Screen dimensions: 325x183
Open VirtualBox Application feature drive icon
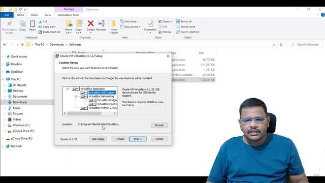(76, 89)
